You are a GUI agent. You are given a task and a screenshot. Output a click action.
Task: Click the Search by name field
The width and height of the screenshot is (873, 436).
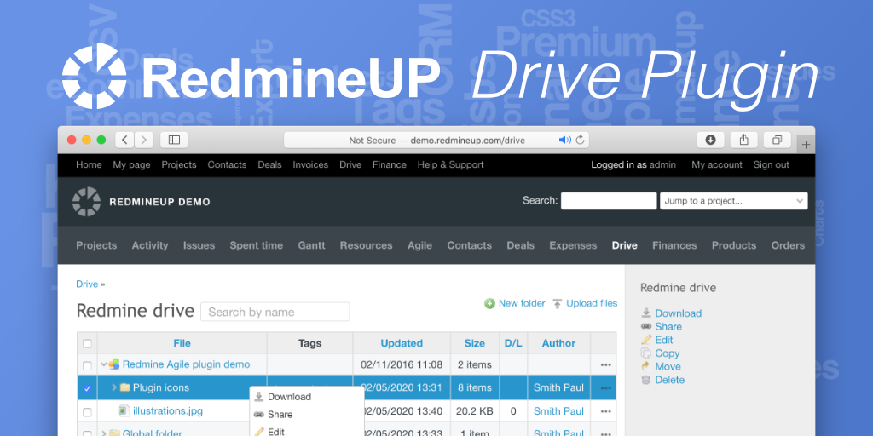point(275,312)
